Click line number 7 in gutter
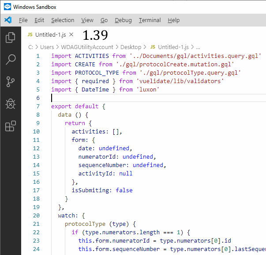 click(37, 107)
